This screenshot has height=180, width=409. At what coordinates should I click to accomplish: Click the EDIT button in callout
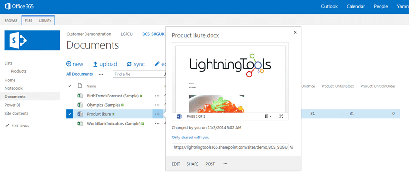pyautogui.click(x=176, y=164)
